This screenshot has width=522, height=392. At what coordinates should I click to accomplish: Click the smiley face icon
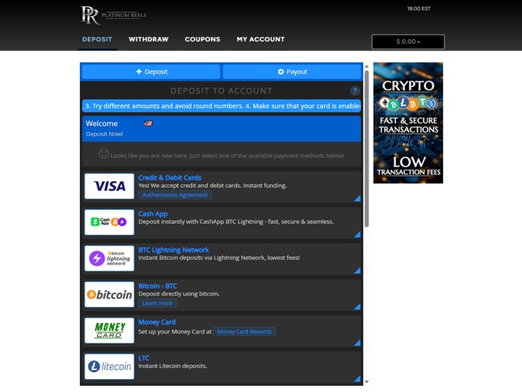tap(104, 153)
